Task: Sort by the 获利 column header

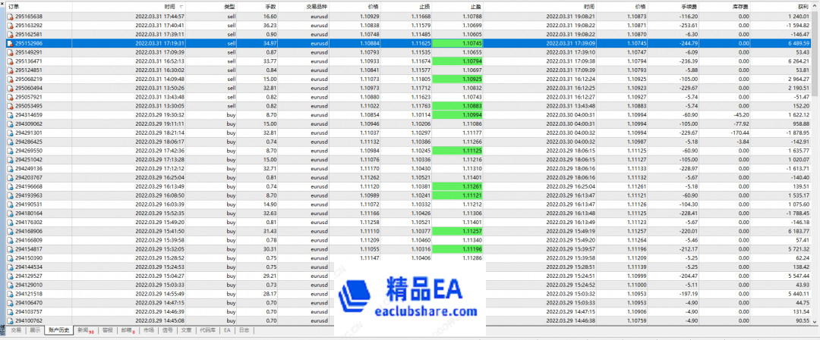Action: (803, 6)
